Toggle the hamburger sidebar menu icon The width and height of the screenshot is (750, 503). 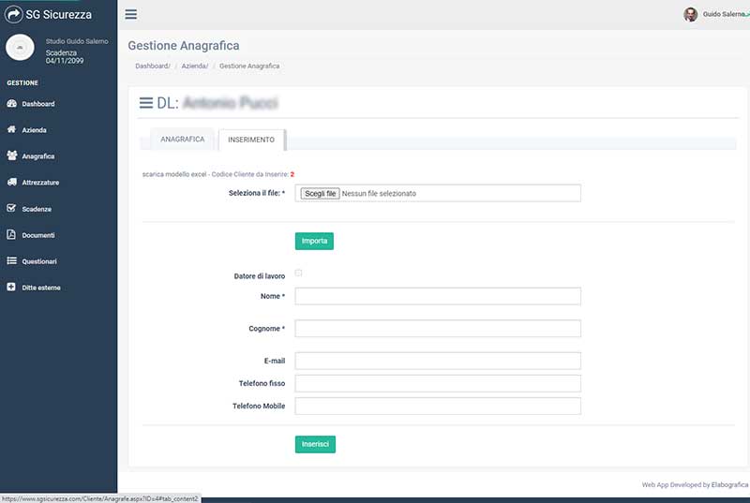tap(131, 14)
